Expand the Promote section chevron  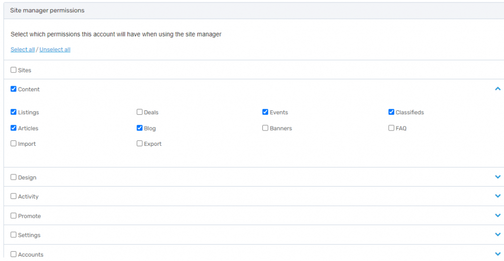[x=498, y=216]
